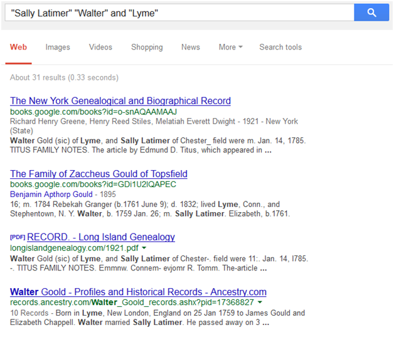Screen dimensions: 394x342
Task: Click the 'Richard Henry Greene, Henry Reed Stiles' byline
Action: (x=154, y=126)
